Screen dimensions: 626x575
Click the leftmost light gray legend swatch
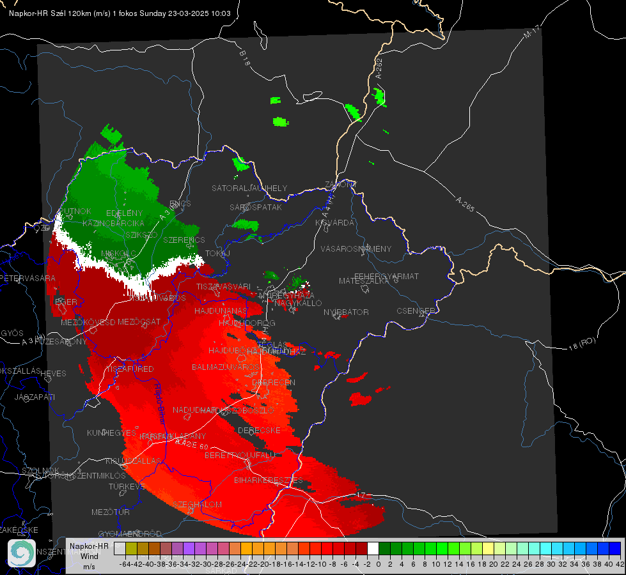click(120, 549)
